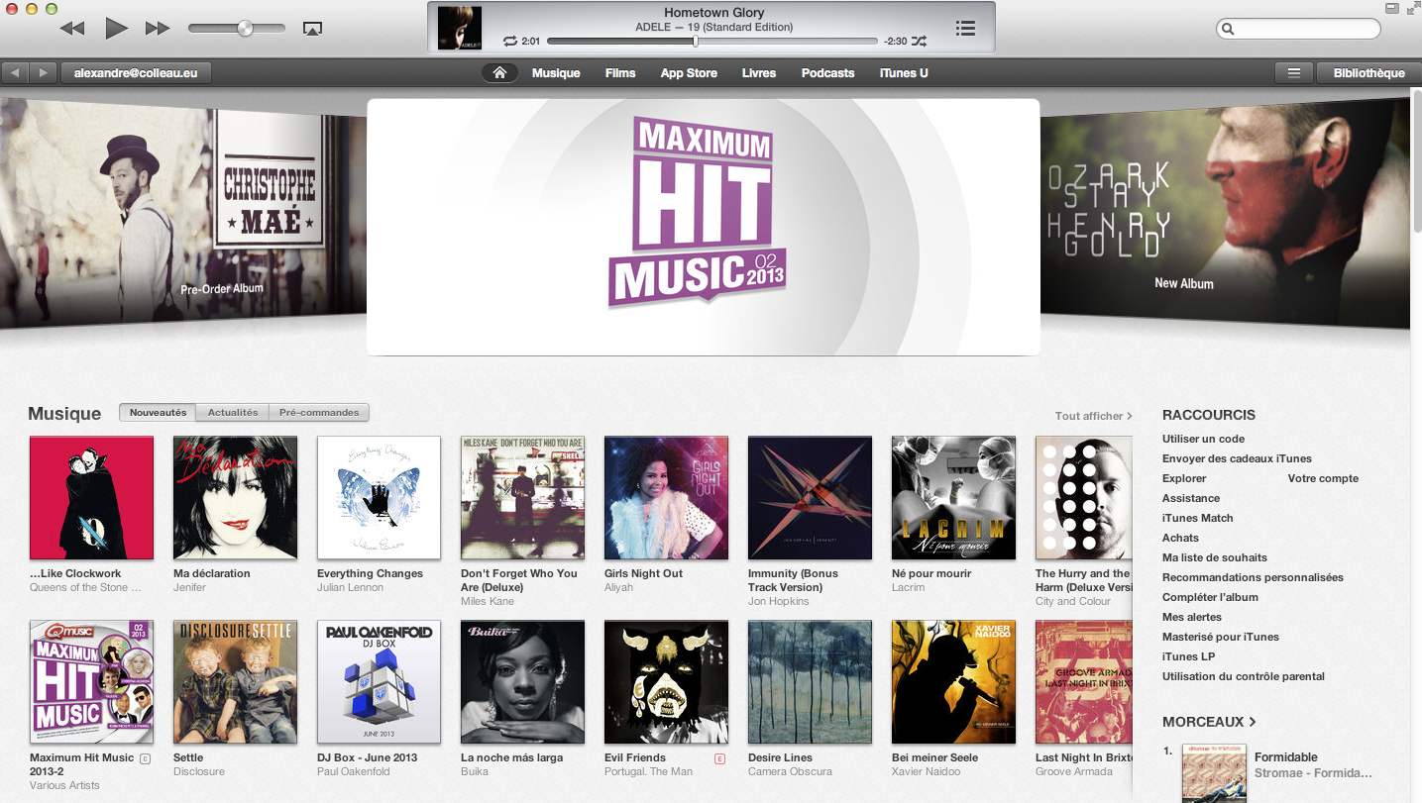Enter full screen with the arrows icon

click(x=1412, y=9)
